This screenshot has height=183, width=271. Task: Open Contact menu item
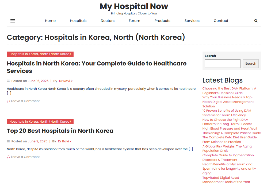click(221, 21)
